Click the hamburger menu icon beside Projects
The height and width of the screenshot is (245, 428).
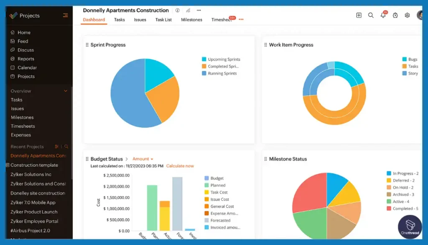65,15
